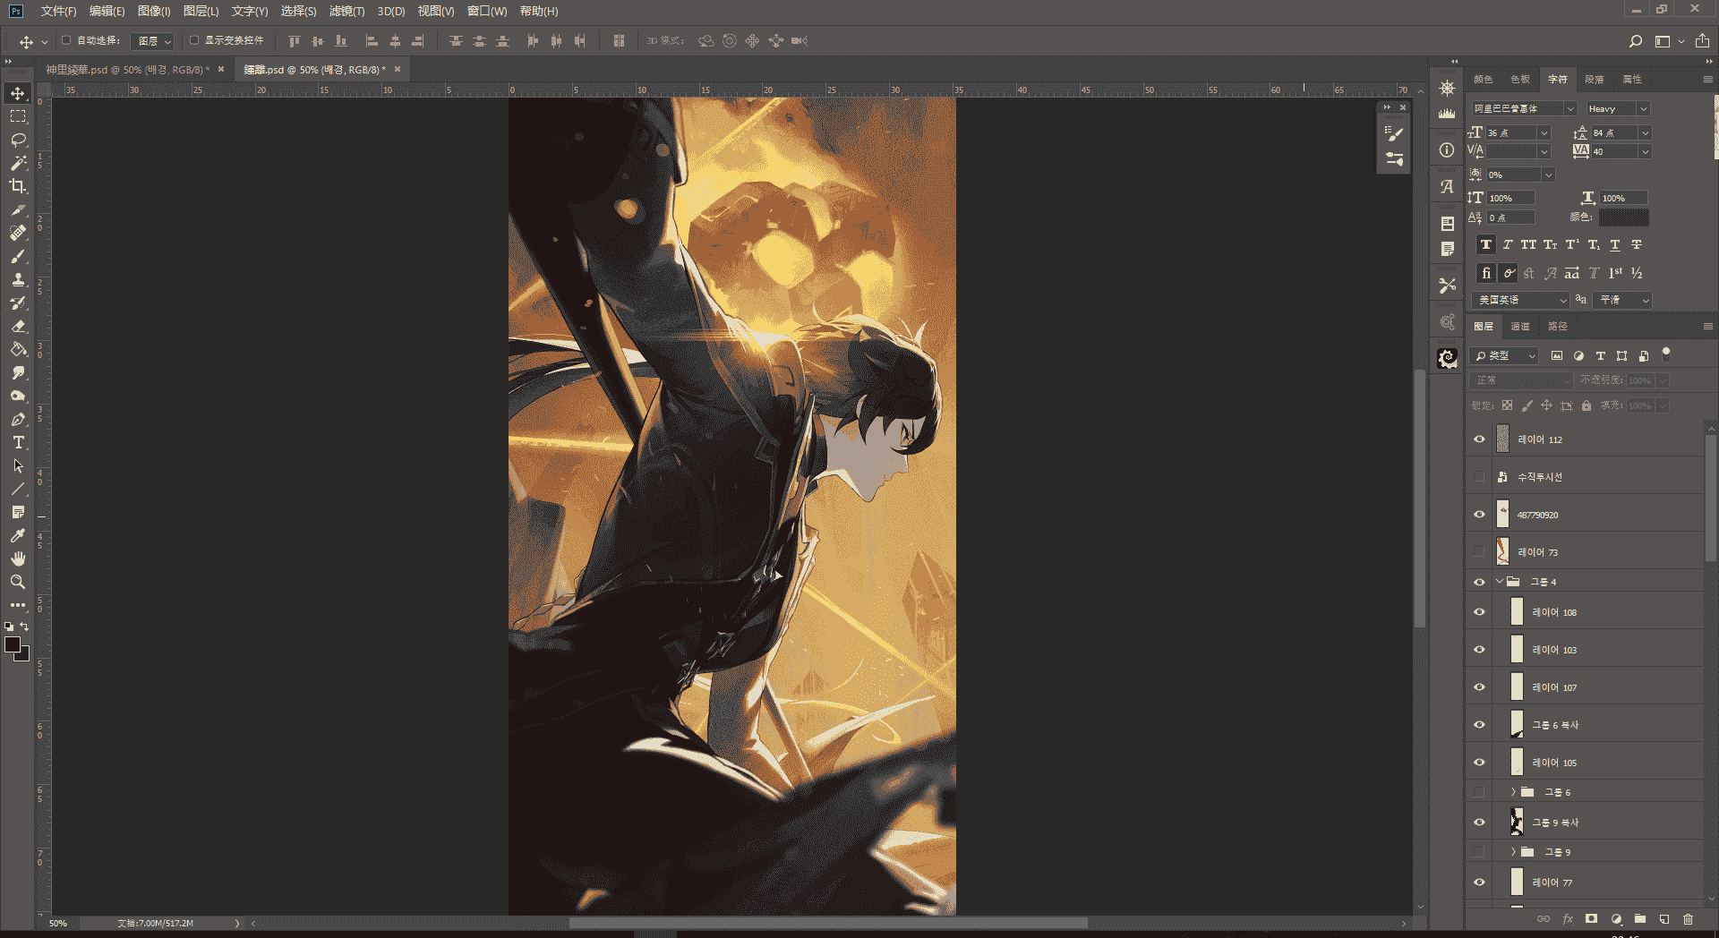Image resolution: width=1719 pixels, height=938 pixels.
Task: Enable the show transform controls checkbox
Action: click(x=194, y=40)
